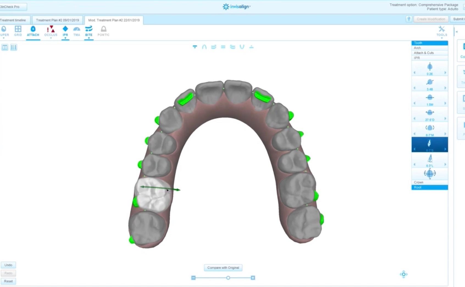Click the Undo button

click(8, 265)
